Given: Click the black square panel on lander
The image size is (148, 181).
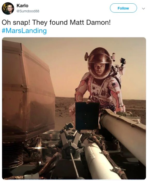Looking at the screenshot, I should (87, 116).
